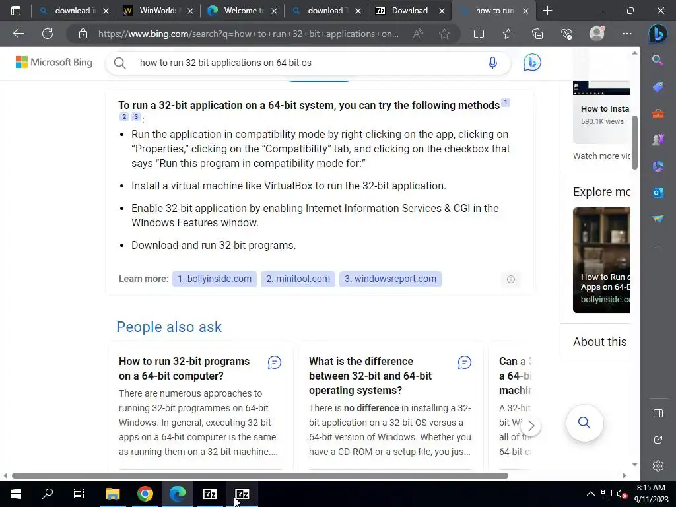The image size is (676, 507).
Task: Click citation reference number 2
Action: (x=124, y=116)
